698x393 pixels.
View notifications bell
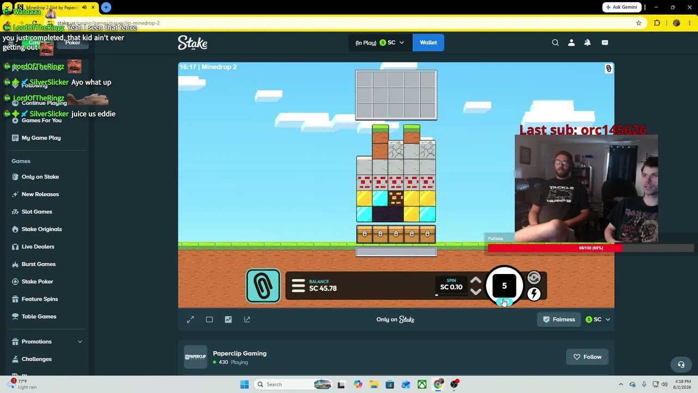(x=587, y=43)
